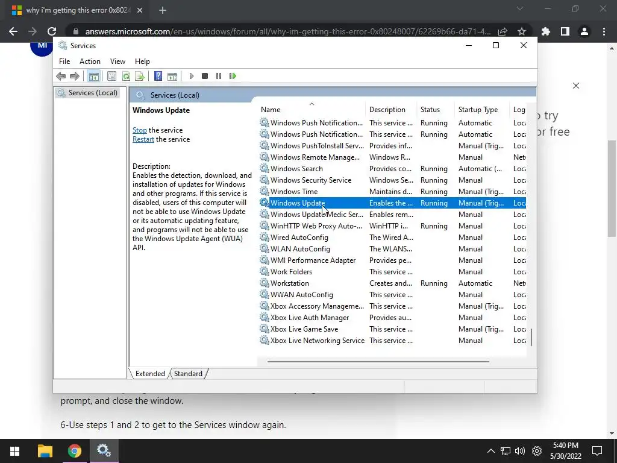Open File Explorer from the taskbar

[x=45, y=451]
